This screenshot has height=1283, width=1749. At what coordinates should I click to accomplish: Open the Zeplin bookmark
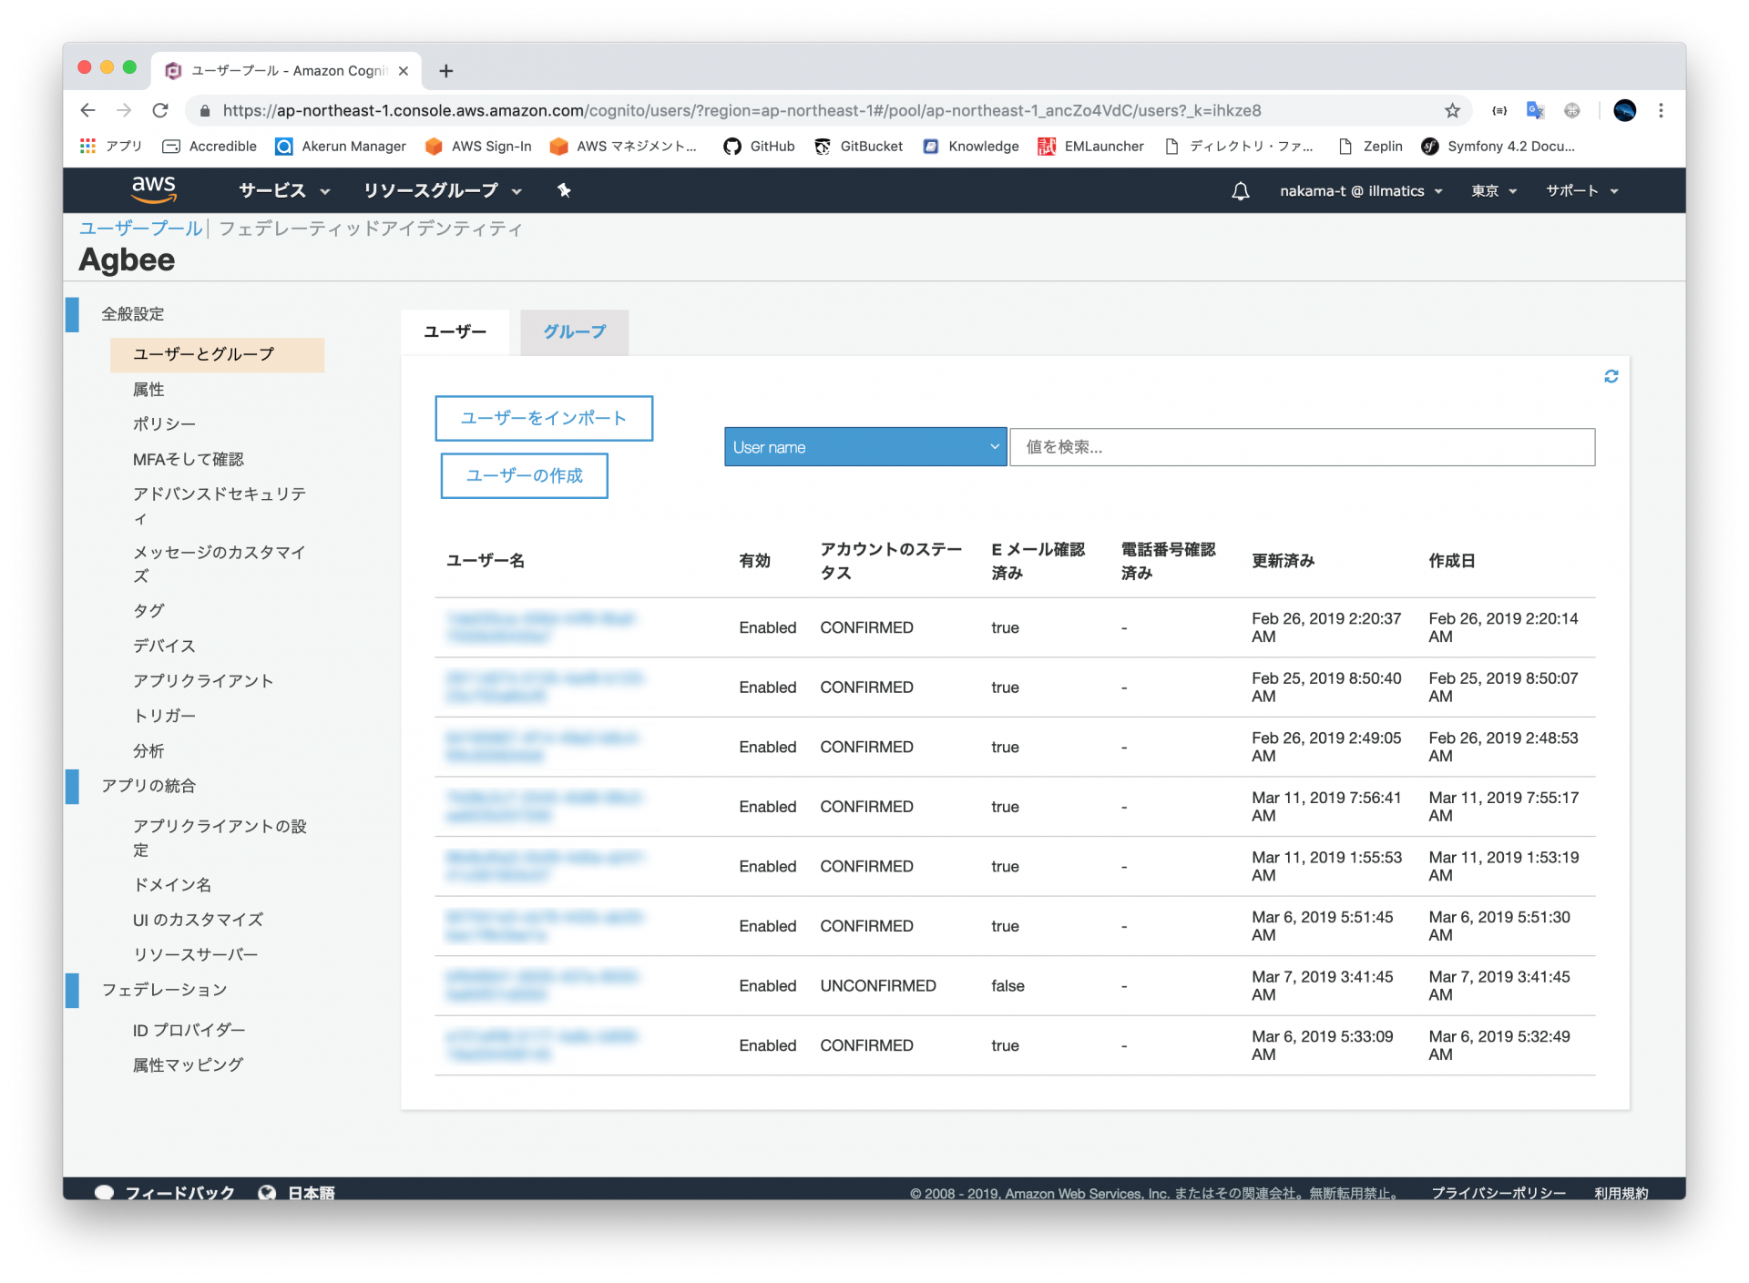point(1371,146)
